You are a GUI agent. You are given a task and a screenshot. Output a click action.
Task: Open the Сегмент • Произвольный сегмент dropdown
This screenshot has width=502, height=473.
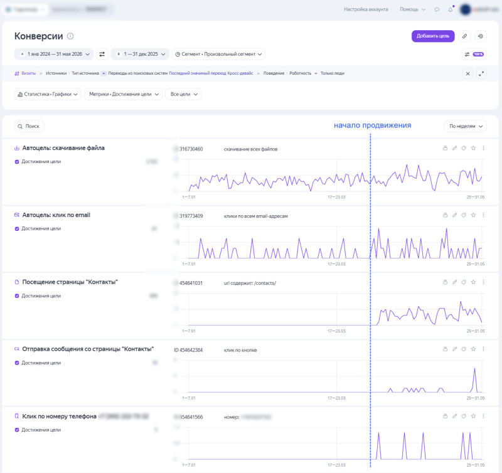tap(218, 54)
